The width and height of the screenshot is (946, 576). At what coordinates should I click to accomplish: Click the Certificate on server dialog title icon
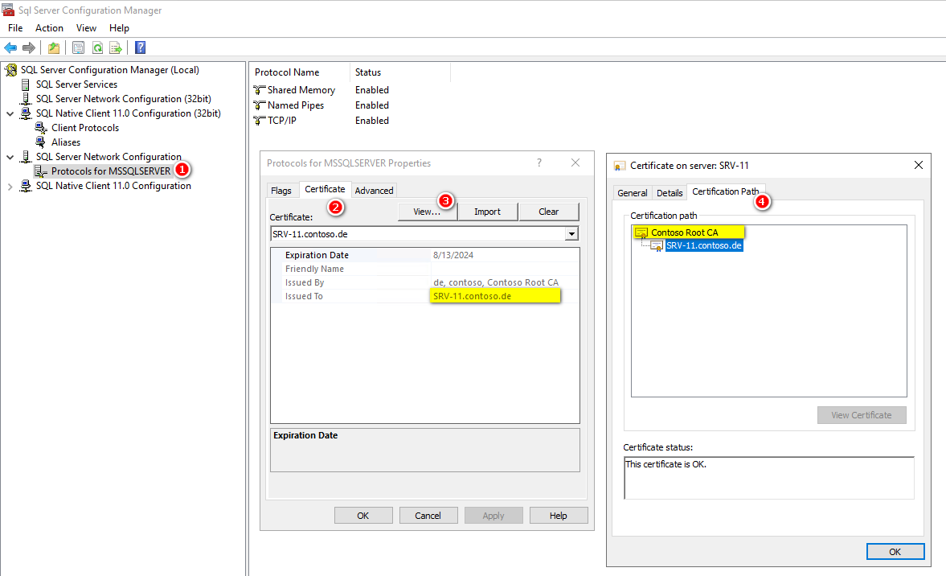tap(619, 166)
